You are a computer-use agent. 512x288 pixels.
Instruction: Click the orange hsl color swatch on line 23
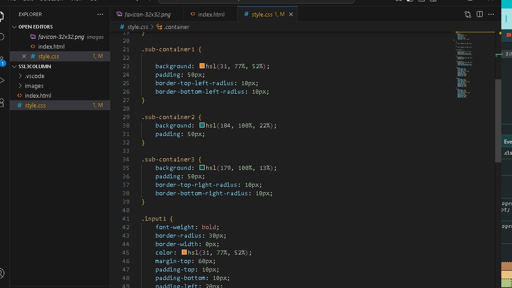point(201,66)
